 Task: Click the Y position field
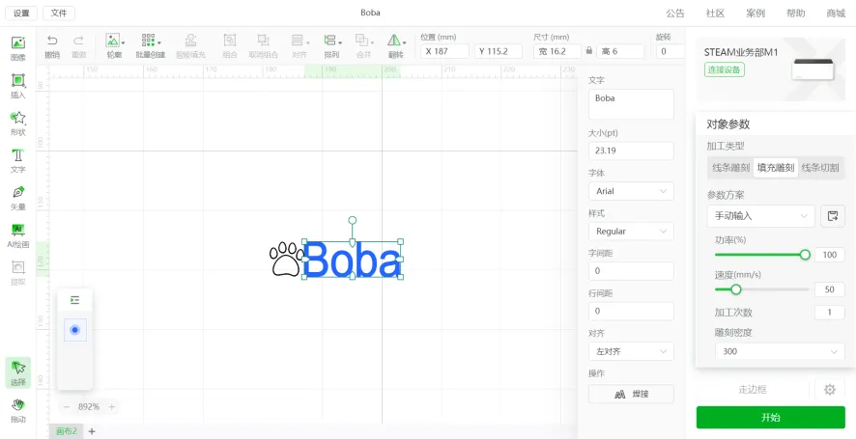(499, 51)
